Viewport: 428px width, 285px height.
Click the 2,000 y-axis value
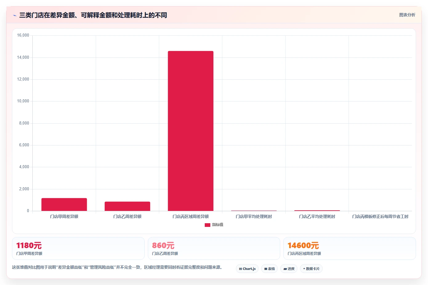24,189
